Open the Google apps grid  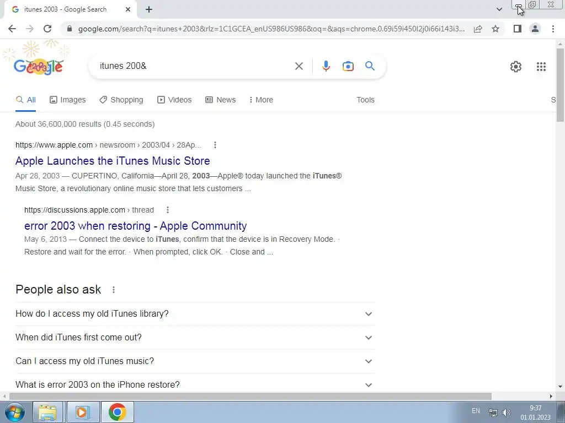click(x=541, y=67)
